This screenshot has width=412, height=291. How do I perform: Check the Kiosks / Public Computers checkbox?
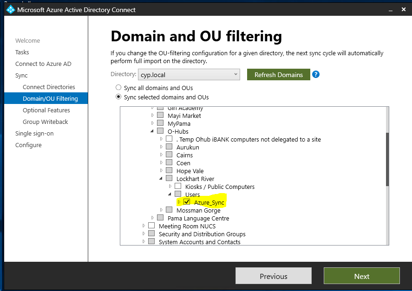tap(178, 186)
